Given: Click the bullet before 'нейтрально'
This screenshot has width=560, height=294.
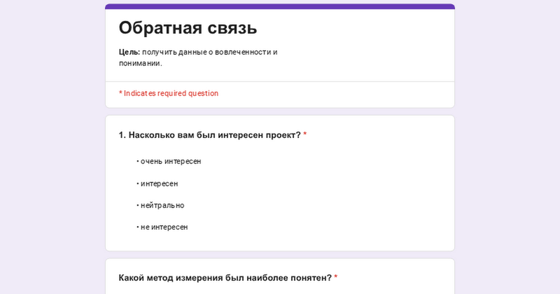Looking at the screenshot, I should pyautogui.click(x=137, y=205).
